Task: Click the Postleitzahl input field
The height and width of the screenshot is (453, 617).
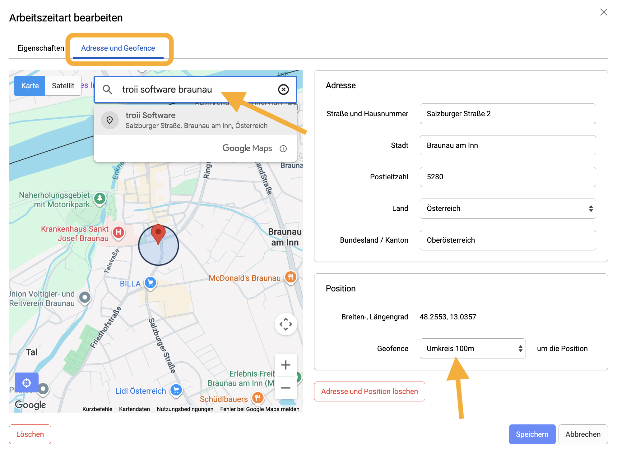Action: (508, 177)
